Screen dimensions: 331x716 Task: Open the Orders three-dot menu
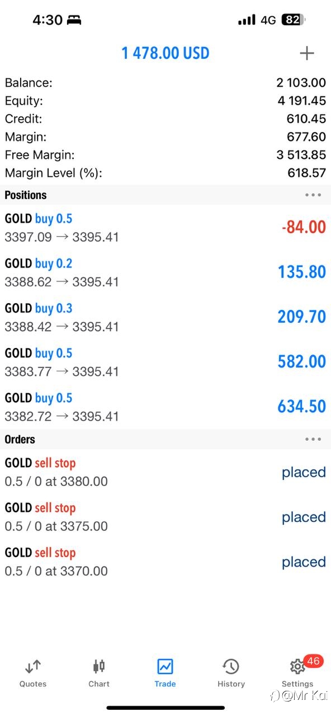[x=313, y=439]
